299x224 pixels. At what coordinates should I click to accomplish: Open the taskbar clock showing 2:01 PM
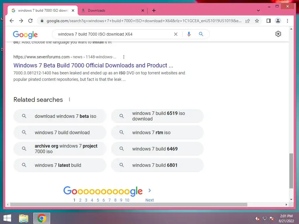pos(286,218)
